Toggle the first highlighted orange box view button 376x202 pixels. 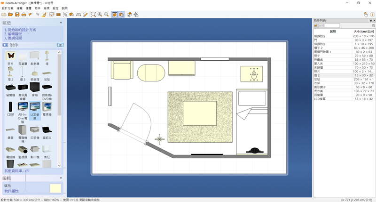click(x=115, y=15)
